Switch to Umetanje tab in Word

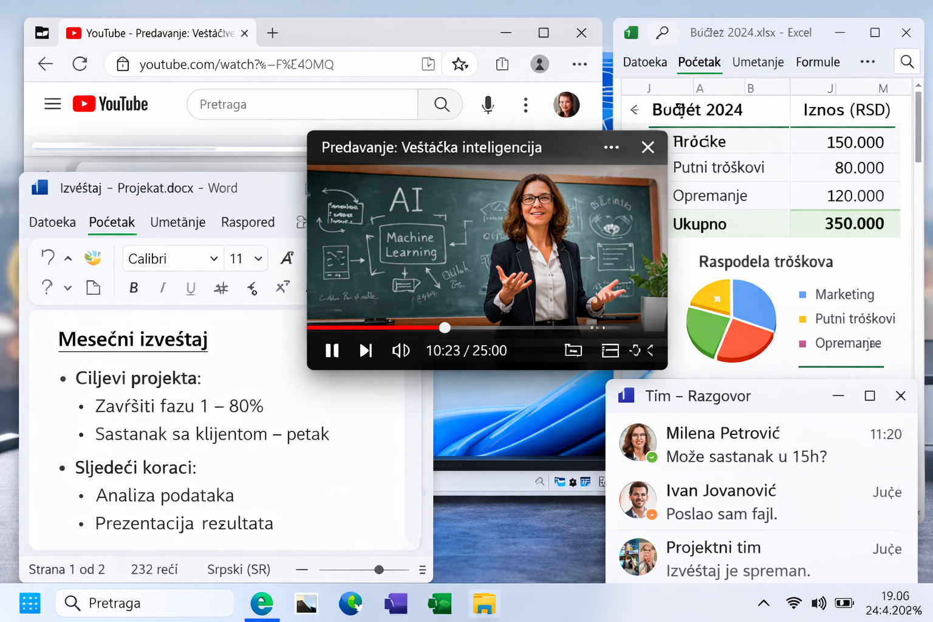coord(177,222)
